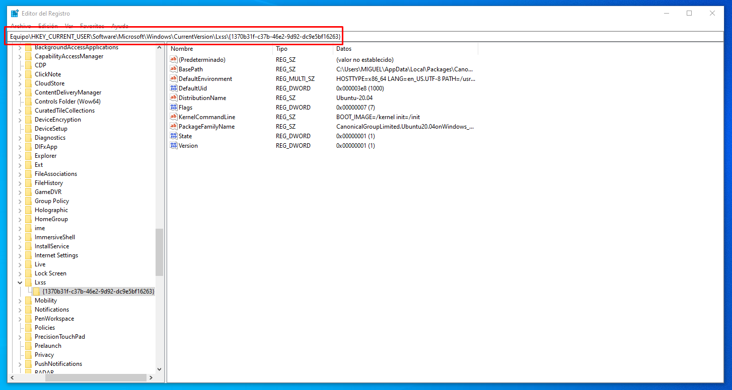
Task: Click the multi-string icon beside DefaultEnvironment
Action: click(174, 79)
